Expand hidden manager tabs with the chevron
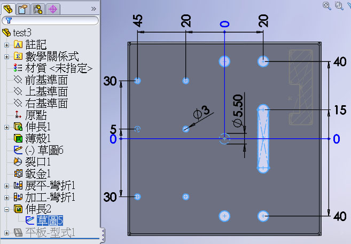Image resolution: width=351 pixels, height=244 pixels. [x=93, y=9]
